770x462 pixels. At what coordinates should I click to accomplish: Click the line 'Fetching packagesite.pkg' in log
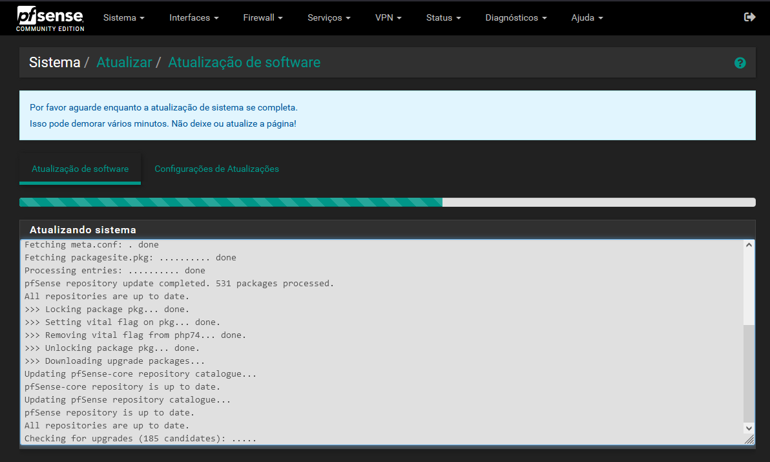[130, 257]
